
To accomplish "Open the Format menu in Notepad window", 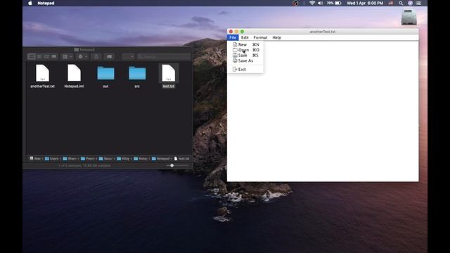I will pos(260,37).
